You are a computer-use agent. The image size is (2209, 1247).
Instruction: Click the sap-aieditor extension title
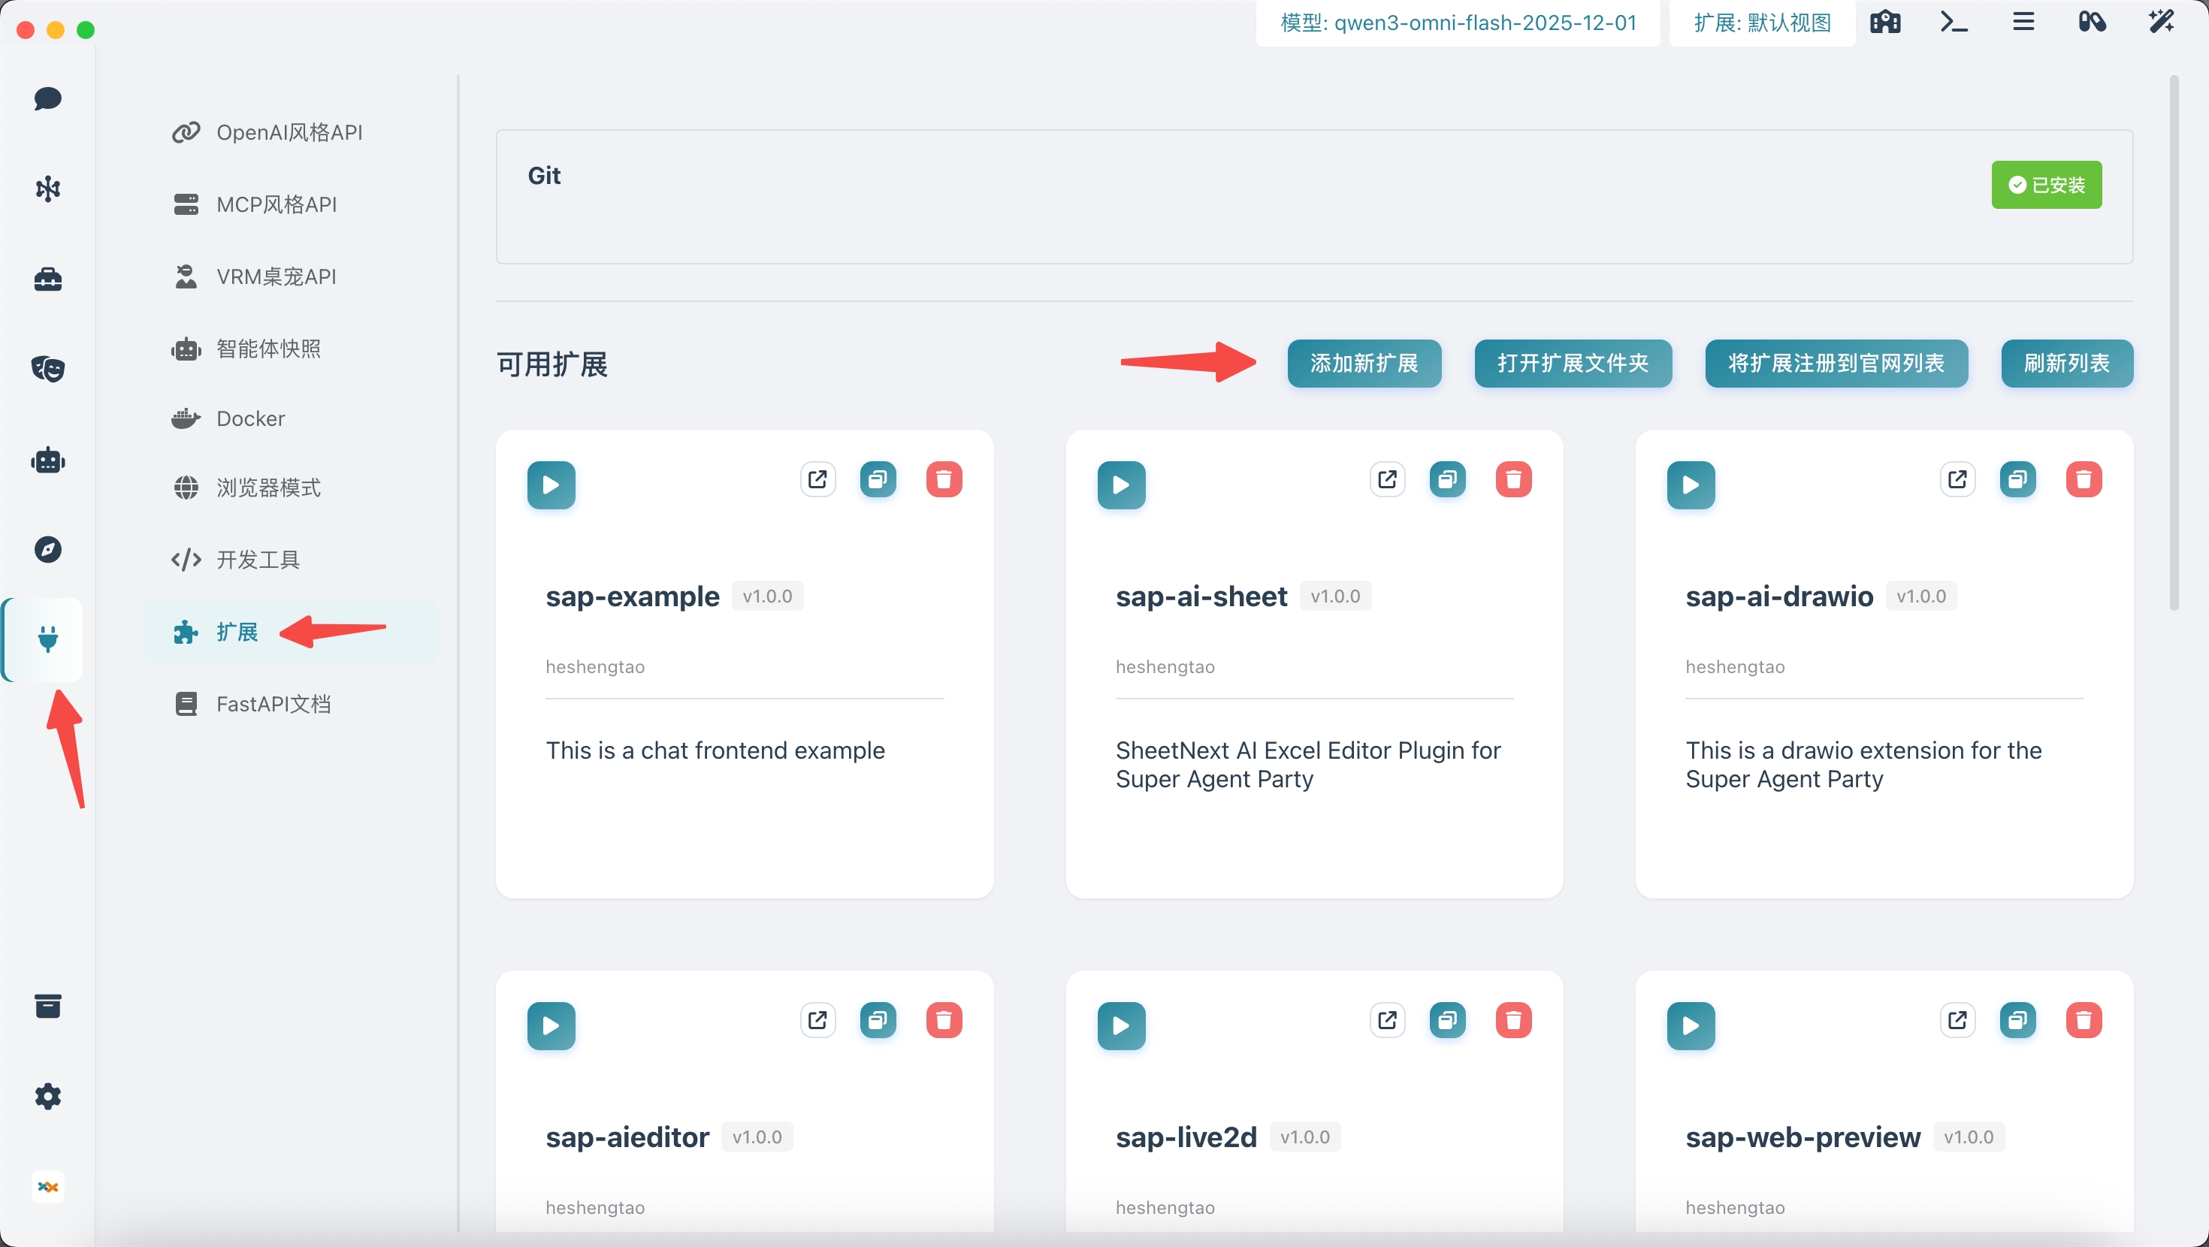(627, 1137)
